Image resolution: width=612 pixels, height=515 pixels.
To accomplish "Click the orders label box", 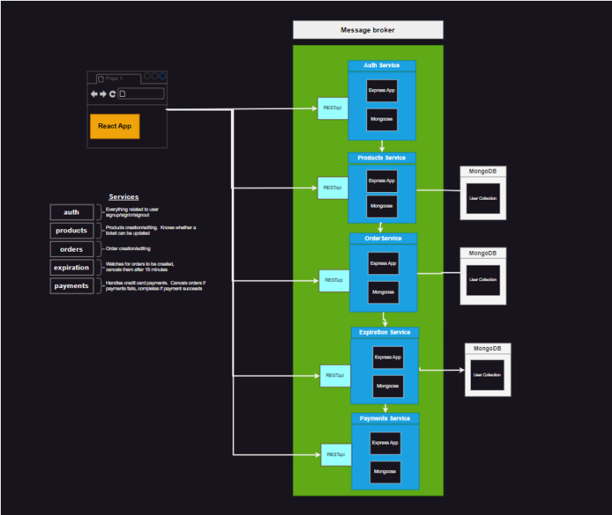I will (x=71, y=249).
